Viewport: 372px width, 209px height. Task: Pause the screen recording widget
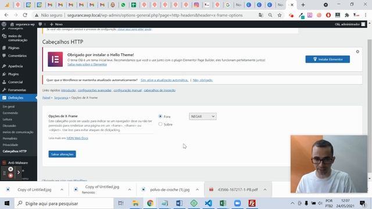(10, 169)
